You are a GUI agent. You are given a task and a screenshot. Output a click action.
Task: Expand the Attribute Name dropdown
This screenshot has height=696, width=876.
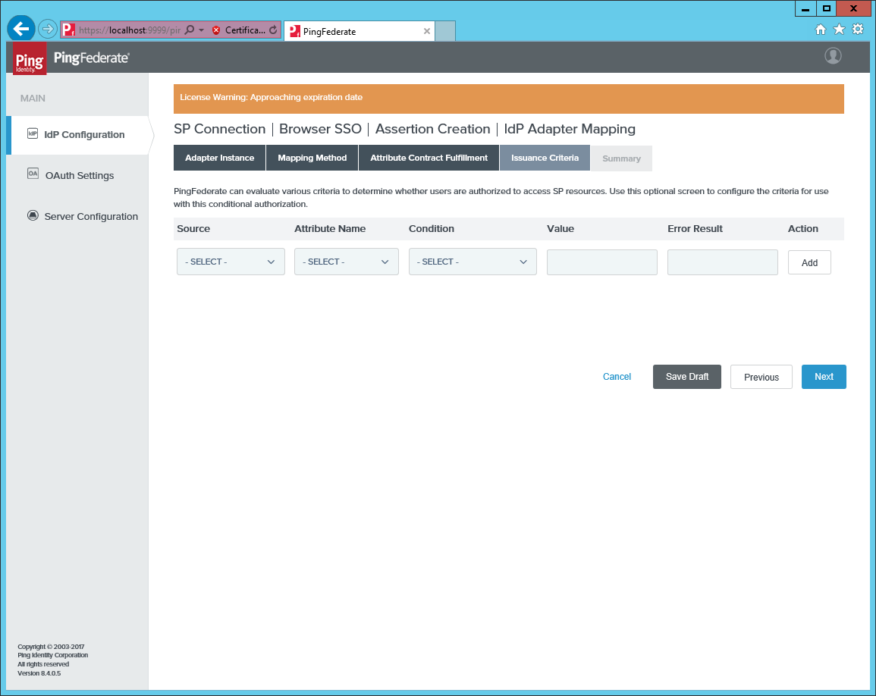click(x=347, y=262)
